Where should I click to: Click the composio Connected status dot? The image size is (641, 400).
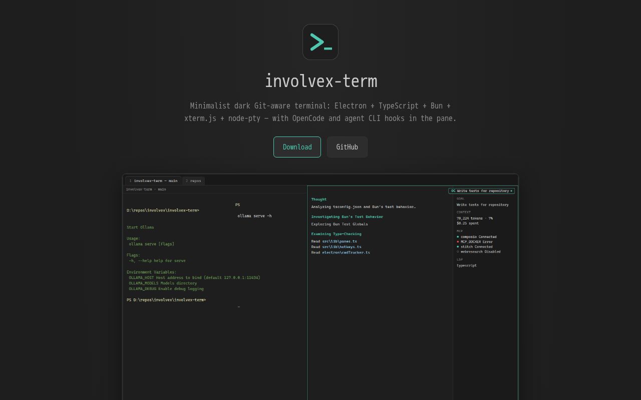458,237
